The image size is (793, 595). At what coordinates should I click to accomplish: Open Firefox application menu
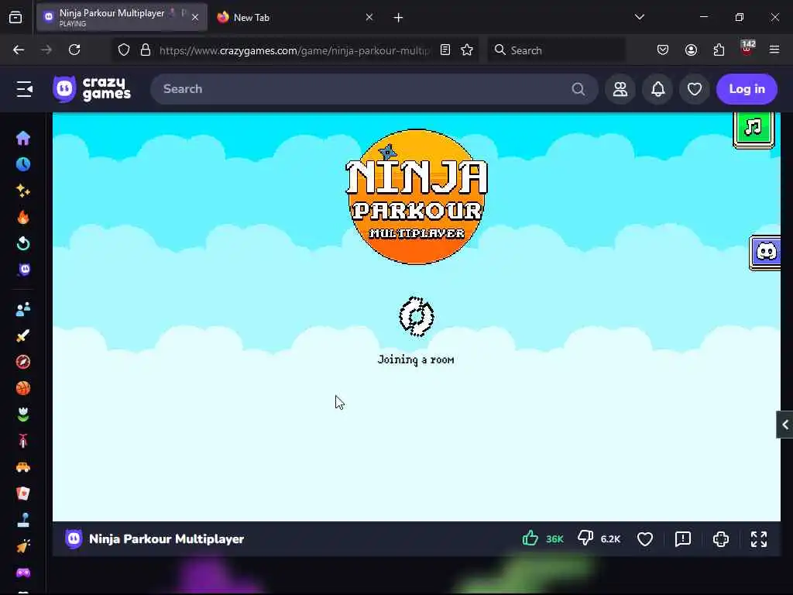(774, 50)
